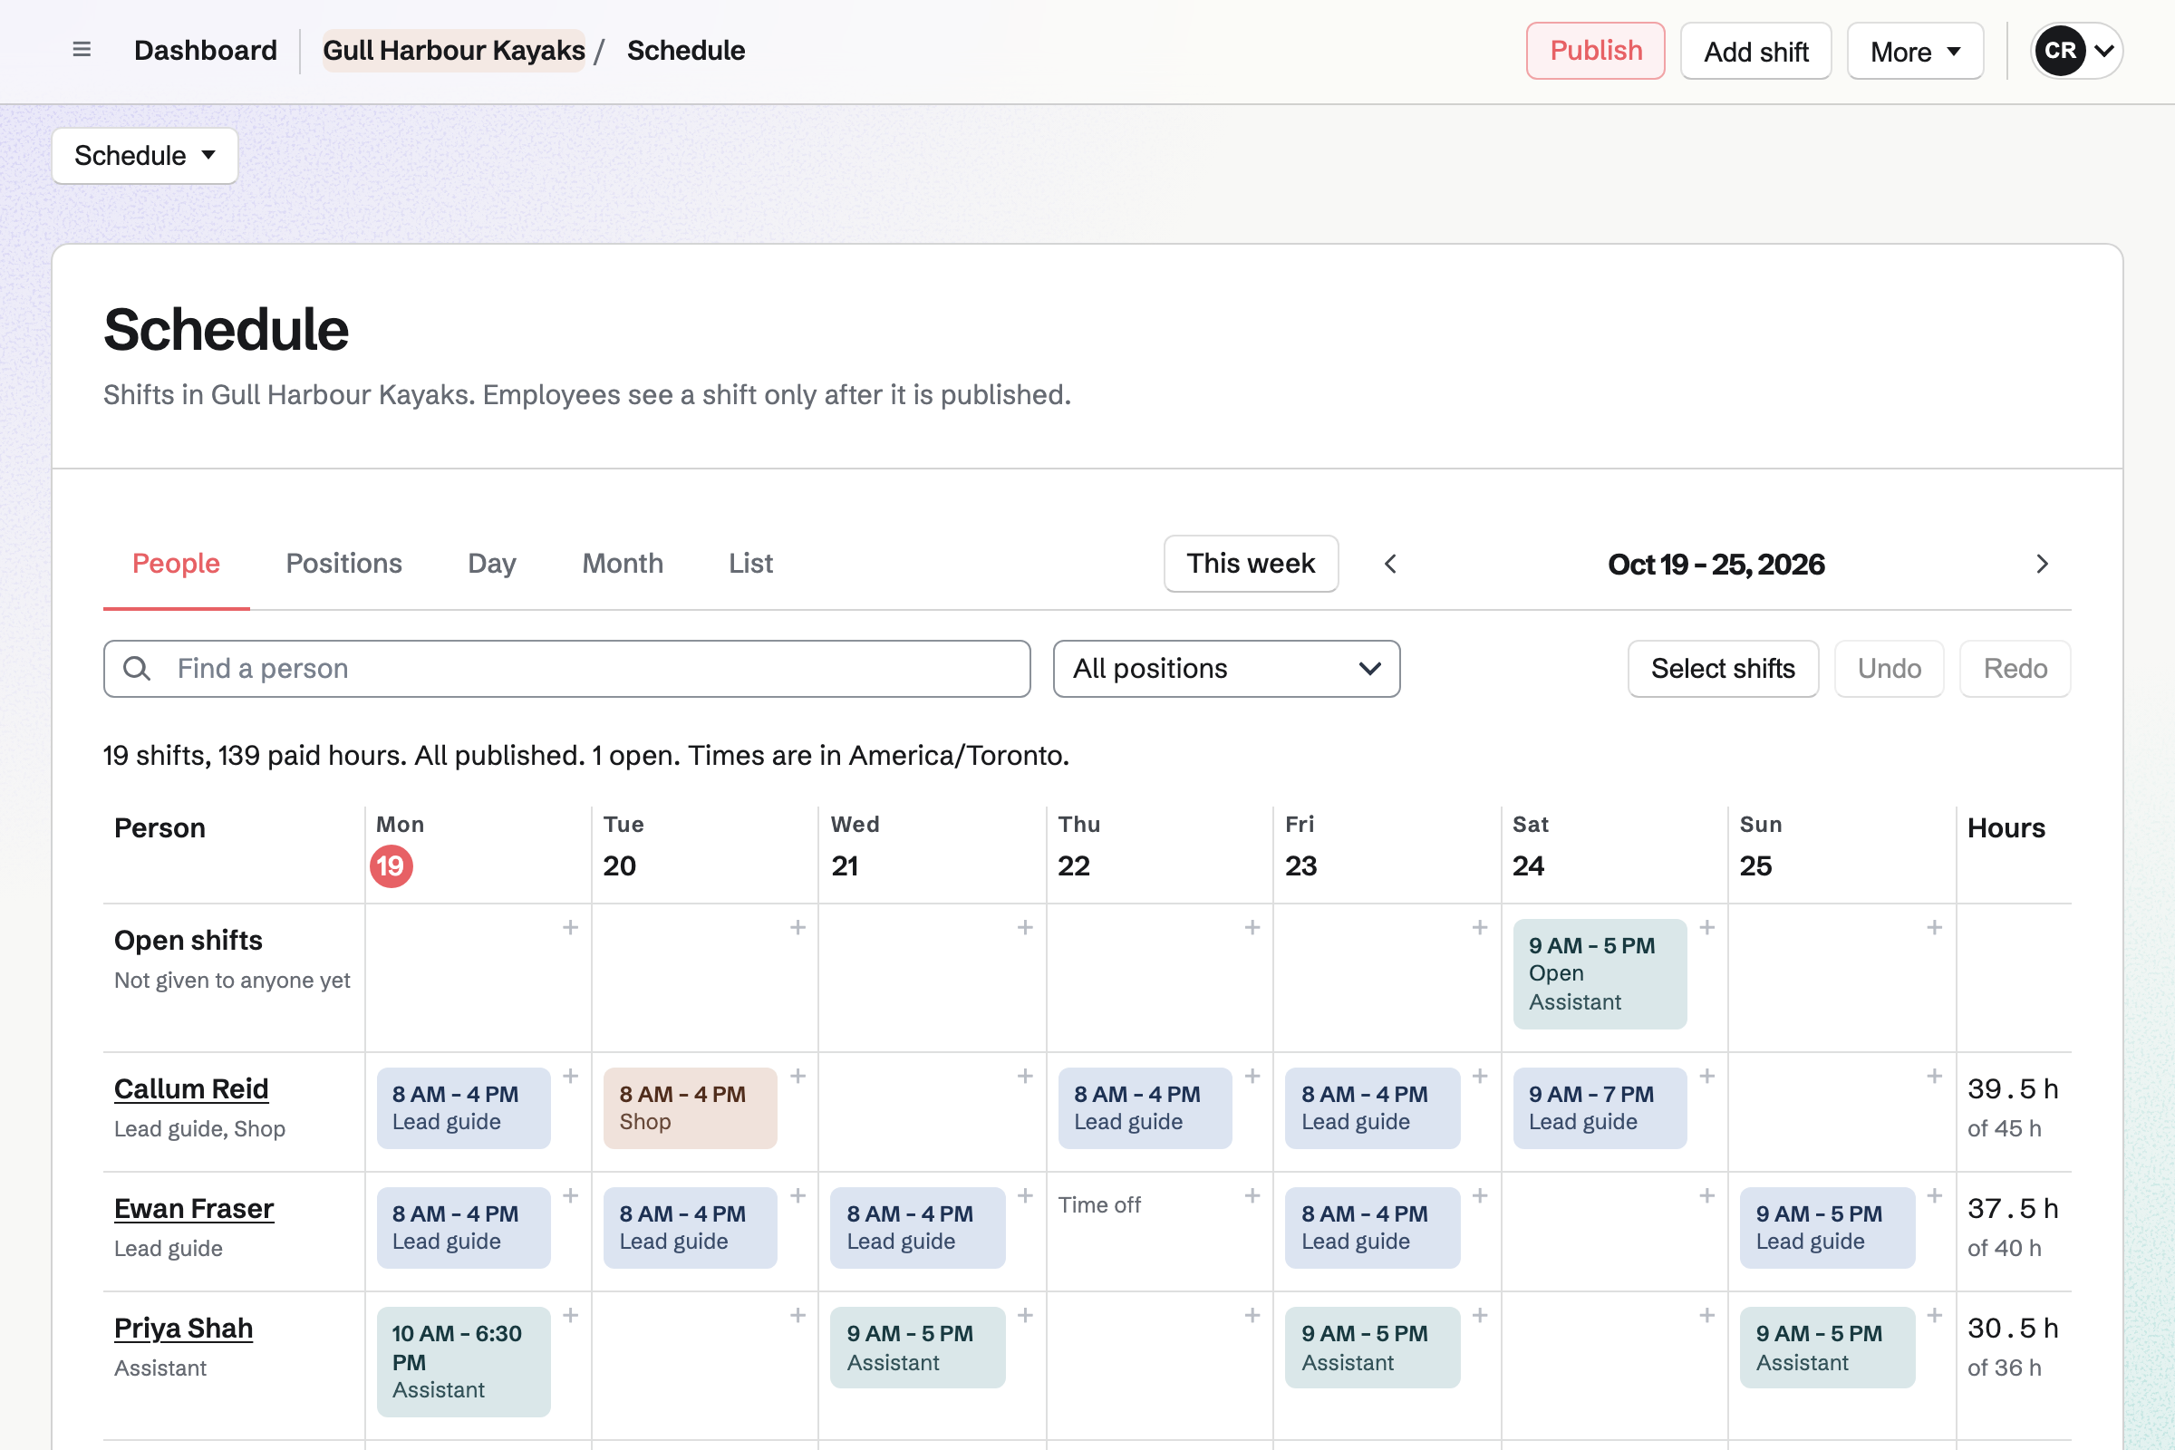The height and width of the screenshot is (1450, 2175).
Task: Open Callum Reid's Tuesday Shop shift
Action: [690, 1107]
